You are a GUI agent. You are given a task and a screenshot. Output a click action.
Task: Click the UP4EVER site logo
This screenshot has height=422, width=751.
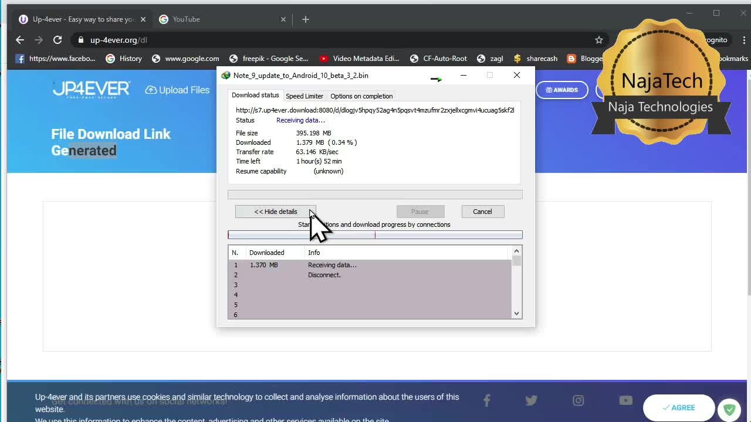coord(91,90)
